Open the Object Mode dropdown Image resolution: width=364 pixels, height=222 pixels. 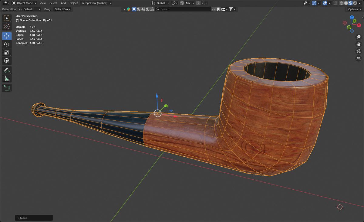(24, 3)
